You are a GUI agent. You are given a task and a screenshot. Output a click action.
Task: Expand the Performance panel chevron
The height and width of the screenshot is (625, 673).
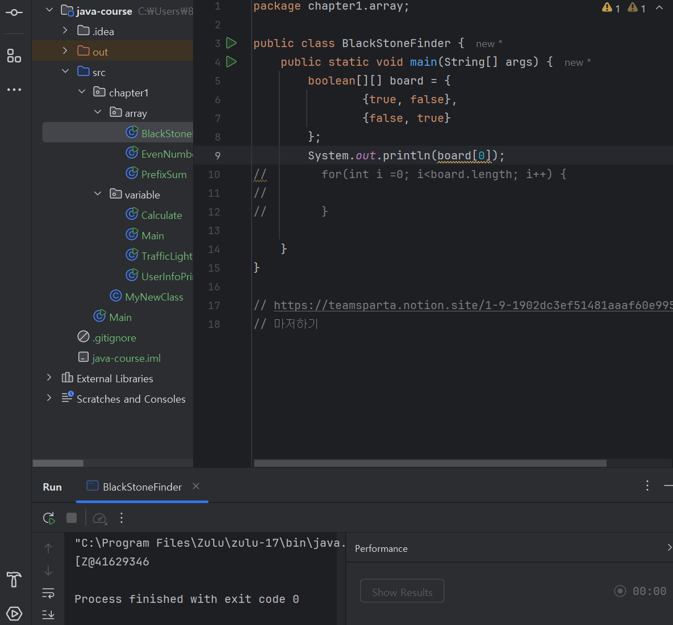[x=668, y=547]
